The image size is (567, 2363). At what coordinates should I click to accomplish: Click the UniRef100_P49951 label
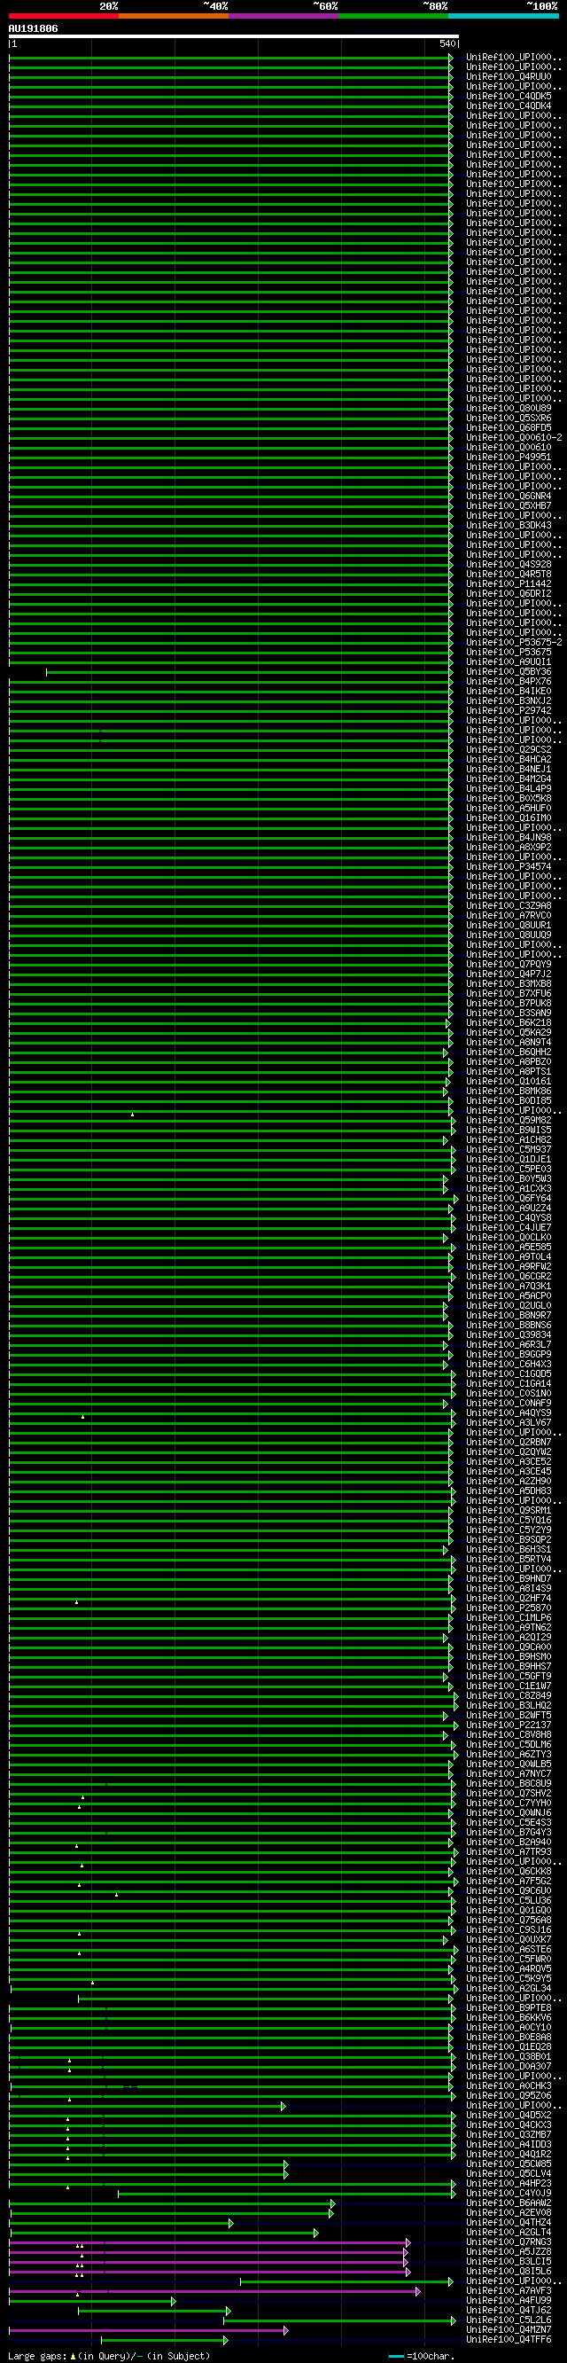[509, 457]
